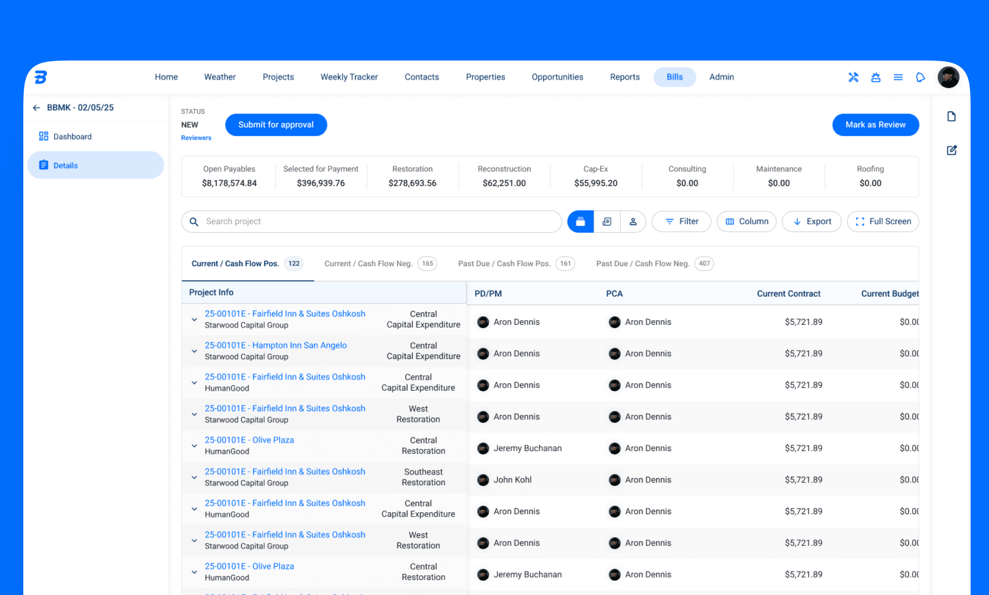Open Details in the sidebar
The width and height of the screenshot is (989, 595).
(x=96, y=165)
